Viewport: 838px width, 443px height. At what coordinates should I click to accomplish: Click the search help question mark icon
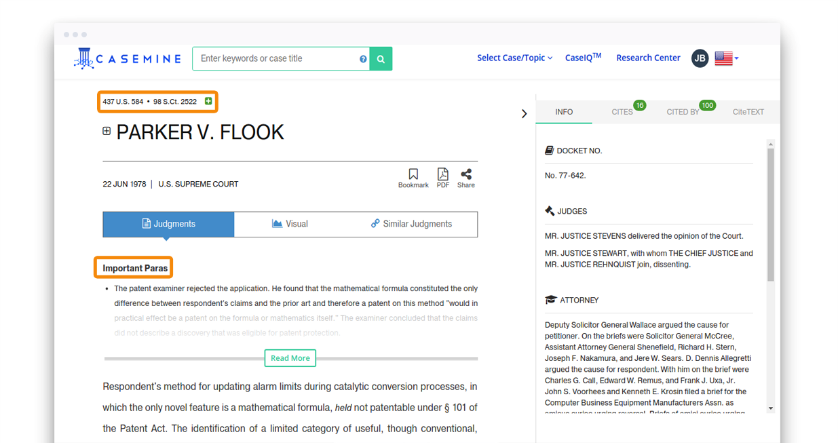pyautogui.click(x=363, y=59)
